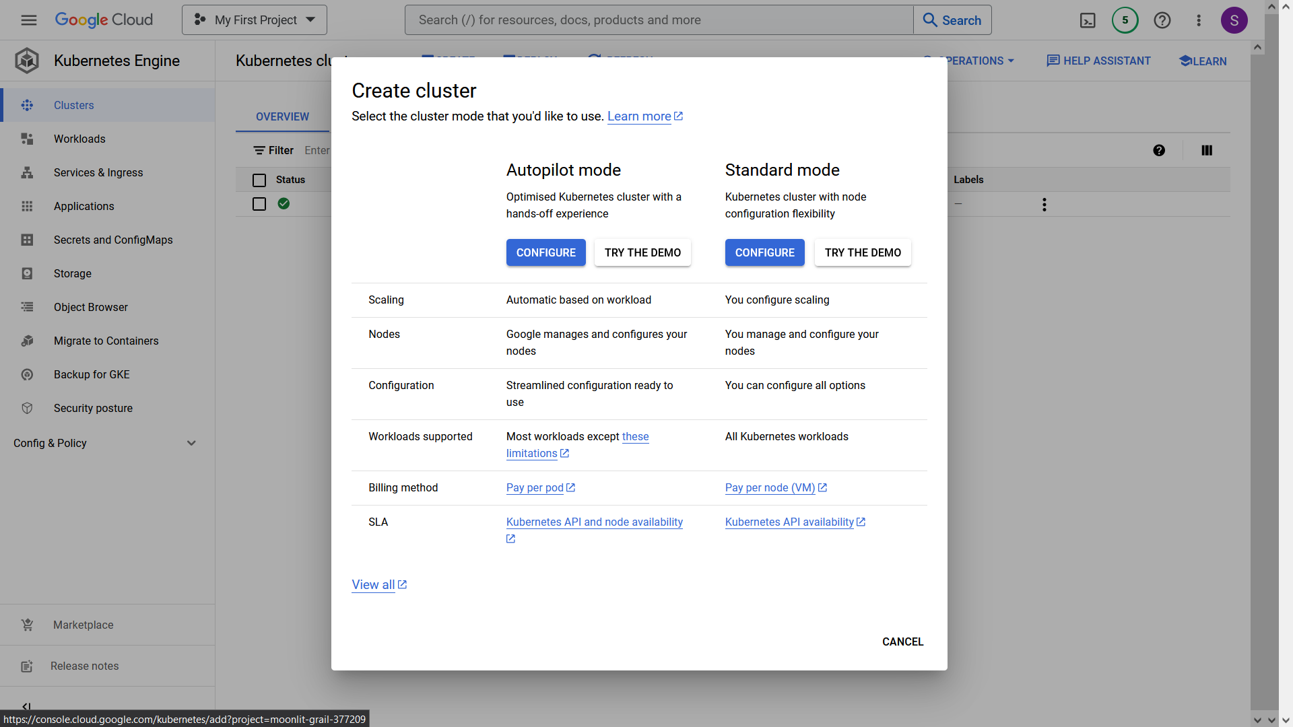Open the cluster row three-dot actions menu
Viewport: 1293px width, 727px height.
[x=1045, y=205]
